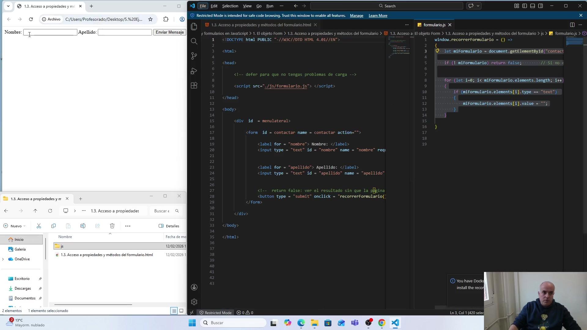This screenshot has width=587, height=330.
Task: Click the Cut icon in File Explorer toolbar
Action: (39, 226)
